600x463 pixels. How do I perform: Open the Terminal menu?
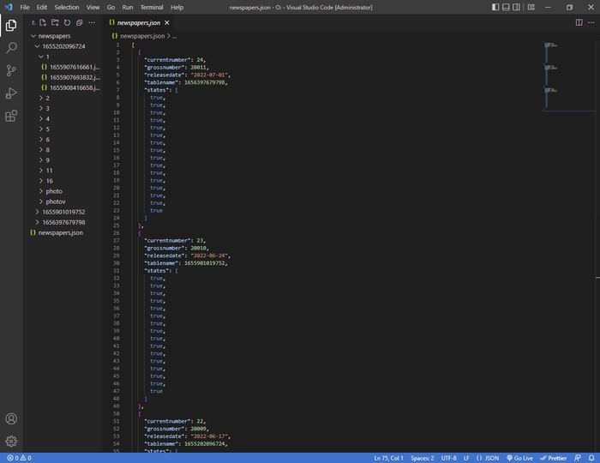pyautogui.click(x=152, y=7)
